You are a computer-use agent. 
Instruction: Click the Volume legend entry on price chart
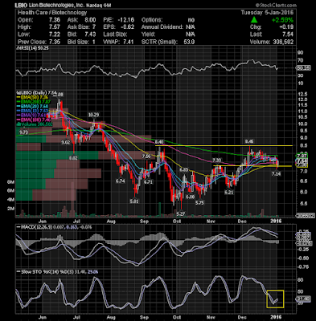point(35,124)
